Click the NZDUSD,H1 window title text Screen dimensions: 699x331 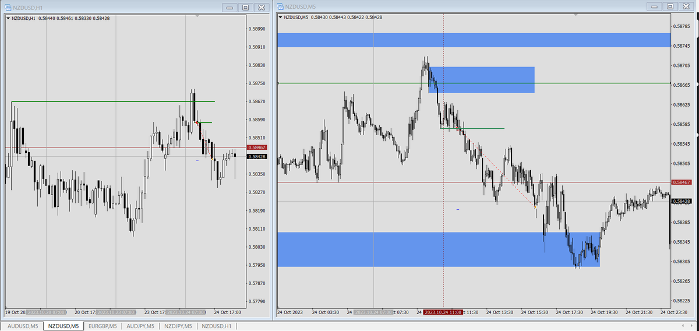point(28,7)
